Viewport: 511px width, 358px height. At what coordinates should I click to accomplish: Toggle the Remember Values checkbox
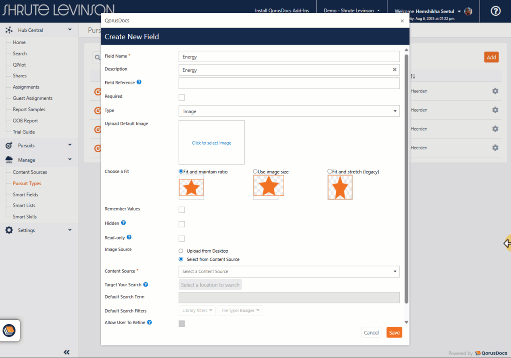click(182, 210)
